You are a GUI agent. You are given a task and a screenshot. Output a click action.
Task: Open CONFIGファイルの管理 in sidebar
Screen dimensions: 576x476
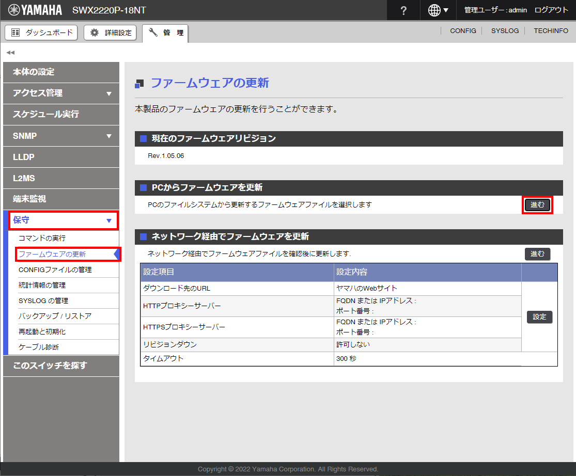pos(55,269)
